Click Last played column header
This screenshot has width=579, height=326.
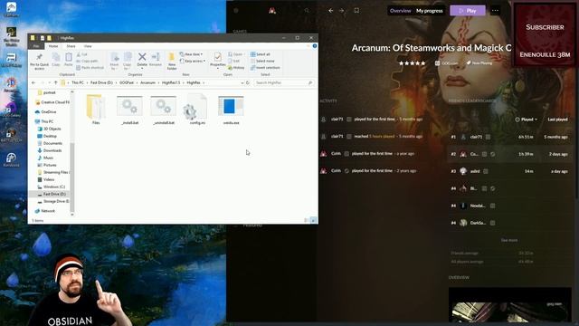(x=557, y=120)
